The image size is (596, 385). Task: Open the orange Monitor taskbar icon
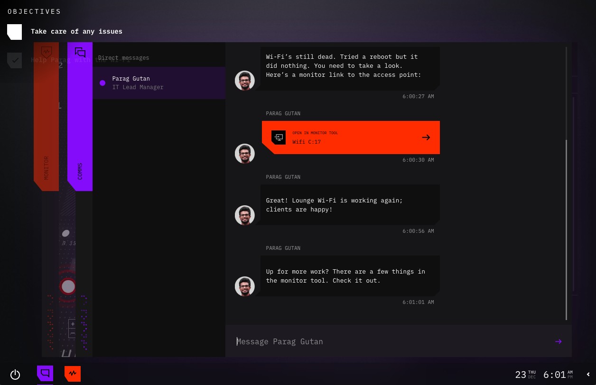[73, 374]
